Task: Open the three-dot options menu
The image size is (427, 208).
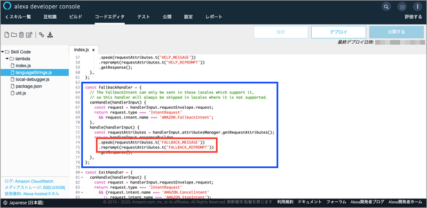Action: click(417, 6)
